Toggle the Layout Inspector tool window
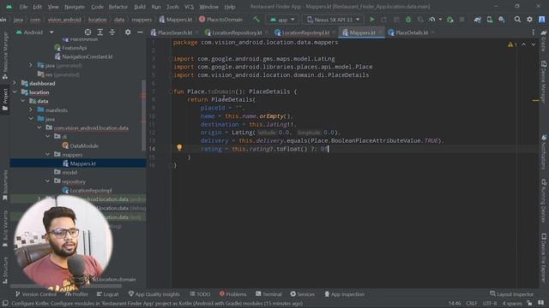This screenshot has width=549, height=308. pos(511,294)
